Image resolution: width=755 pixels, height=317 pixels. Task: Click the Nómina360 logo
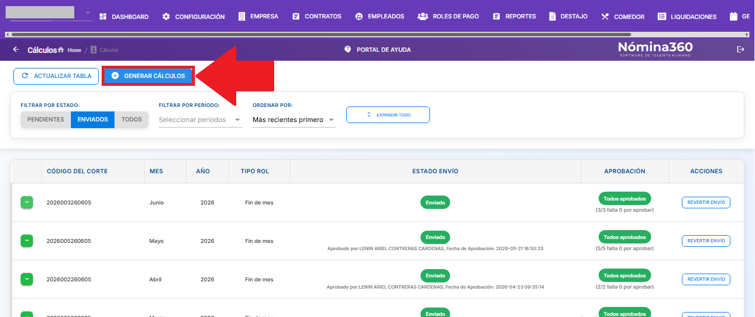coord(655,49)
